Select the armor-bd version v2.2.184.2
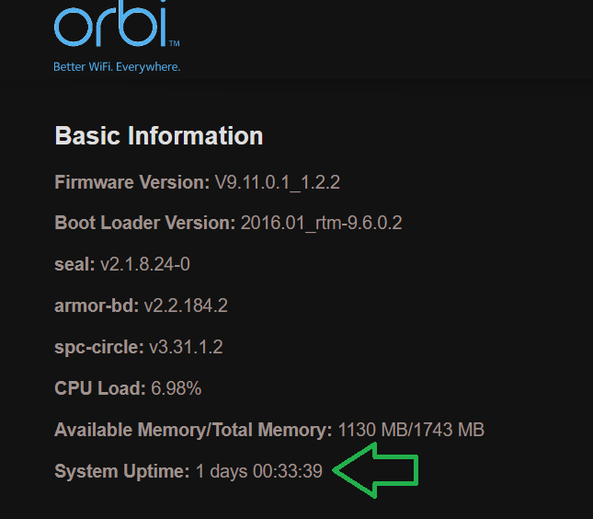The height and width of the screenshot is (519, 593). click(186, 306)
